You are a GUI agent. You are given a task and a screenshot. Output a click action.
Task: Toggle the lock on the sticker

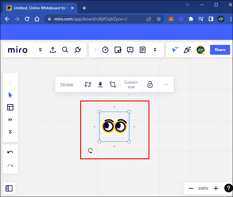(150, 84)
